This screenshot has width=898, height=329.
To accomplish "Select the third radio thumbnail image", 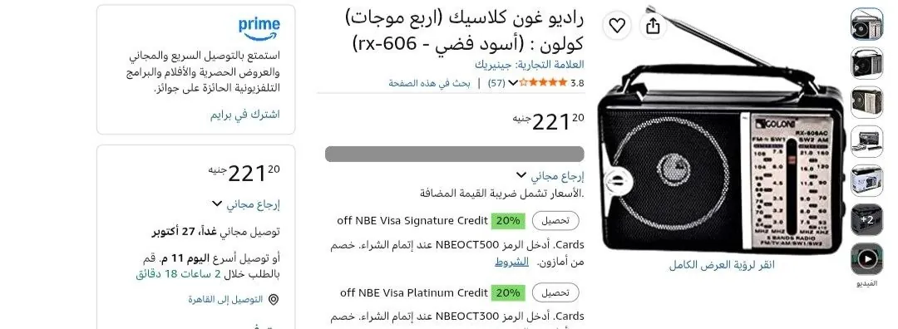I will point(866,102).
